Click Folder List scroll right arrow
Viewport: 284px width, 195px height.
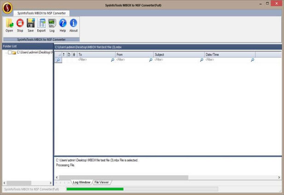click(51, 183)
